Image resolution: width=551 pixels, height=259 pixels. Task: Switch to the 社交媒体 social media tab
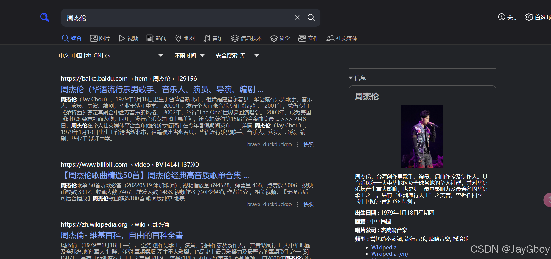pyautogui.click(x=342, y=38)
